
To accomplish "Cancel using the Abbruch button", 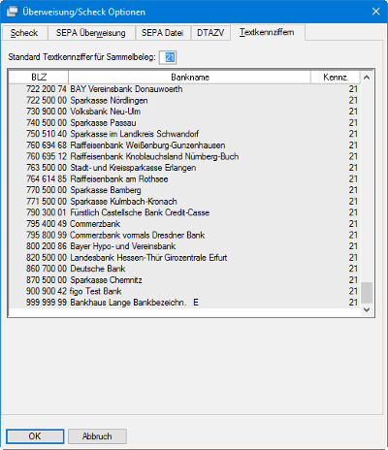I will click(x=97, y=436).
